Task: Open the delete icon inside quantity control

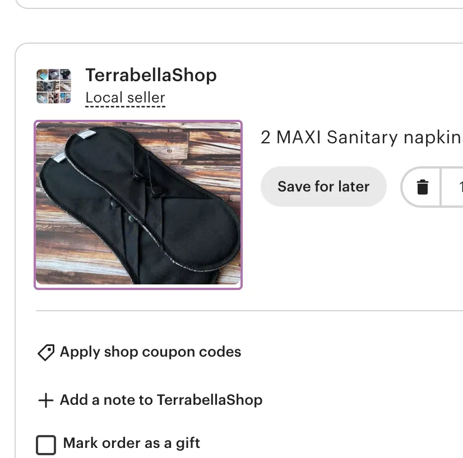Action: (423, 187)
